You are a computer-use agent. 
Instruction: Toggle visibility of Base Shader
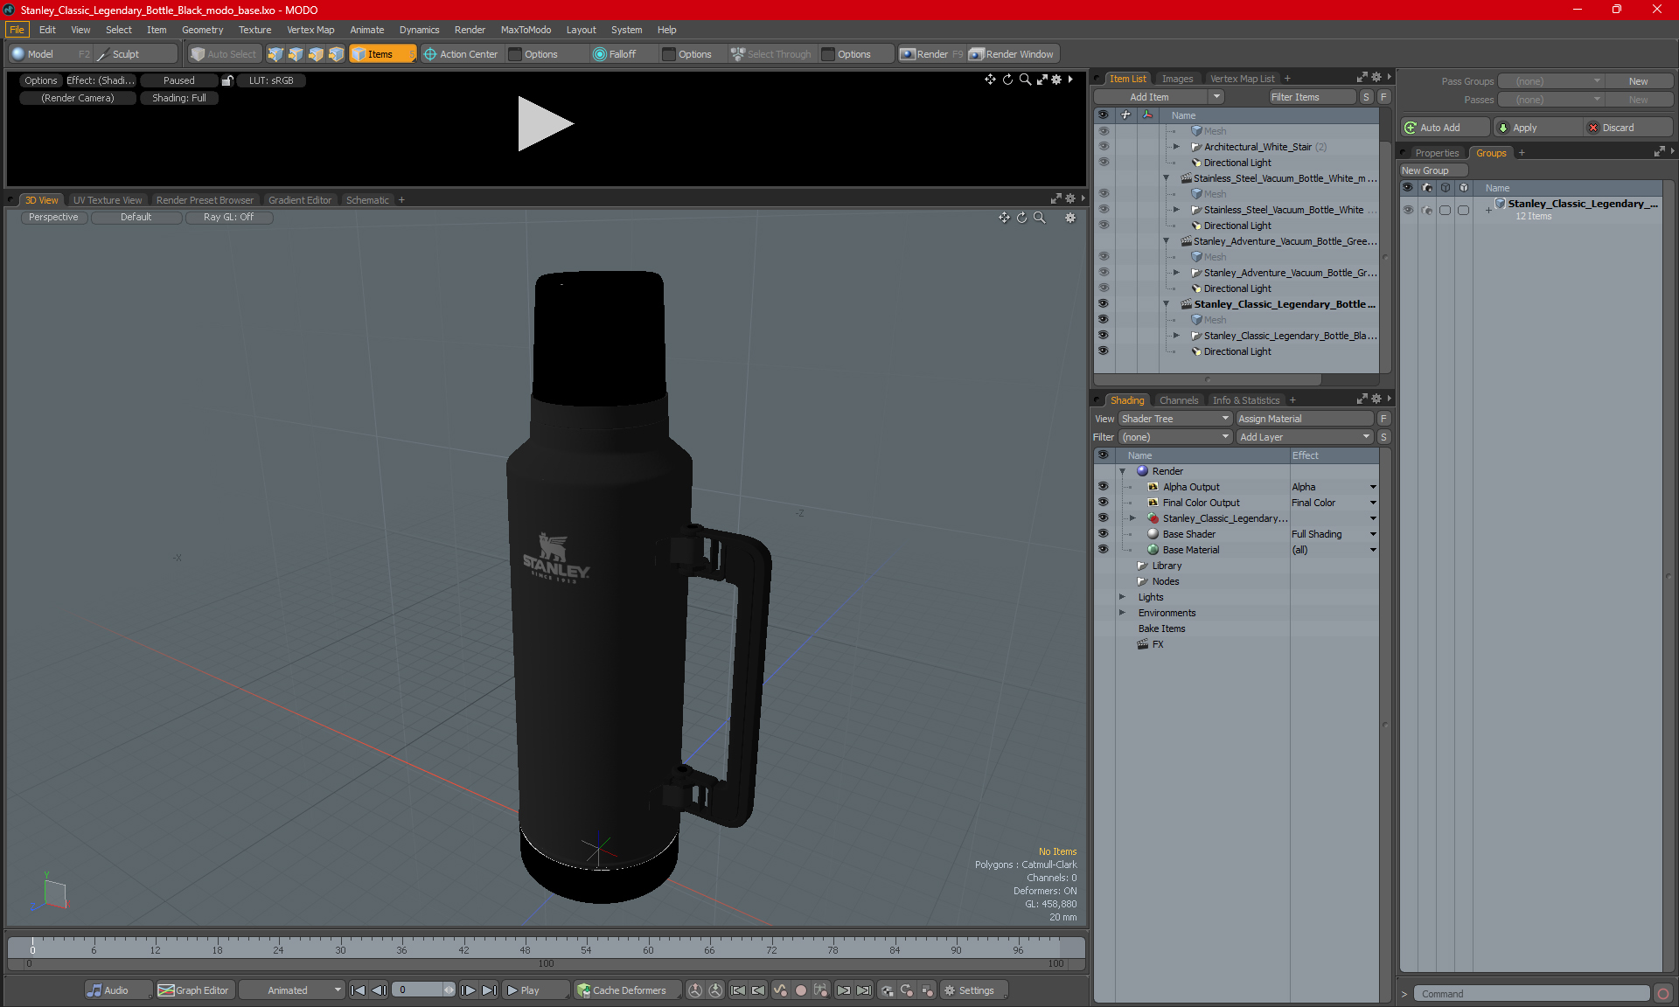[1103, 534]
